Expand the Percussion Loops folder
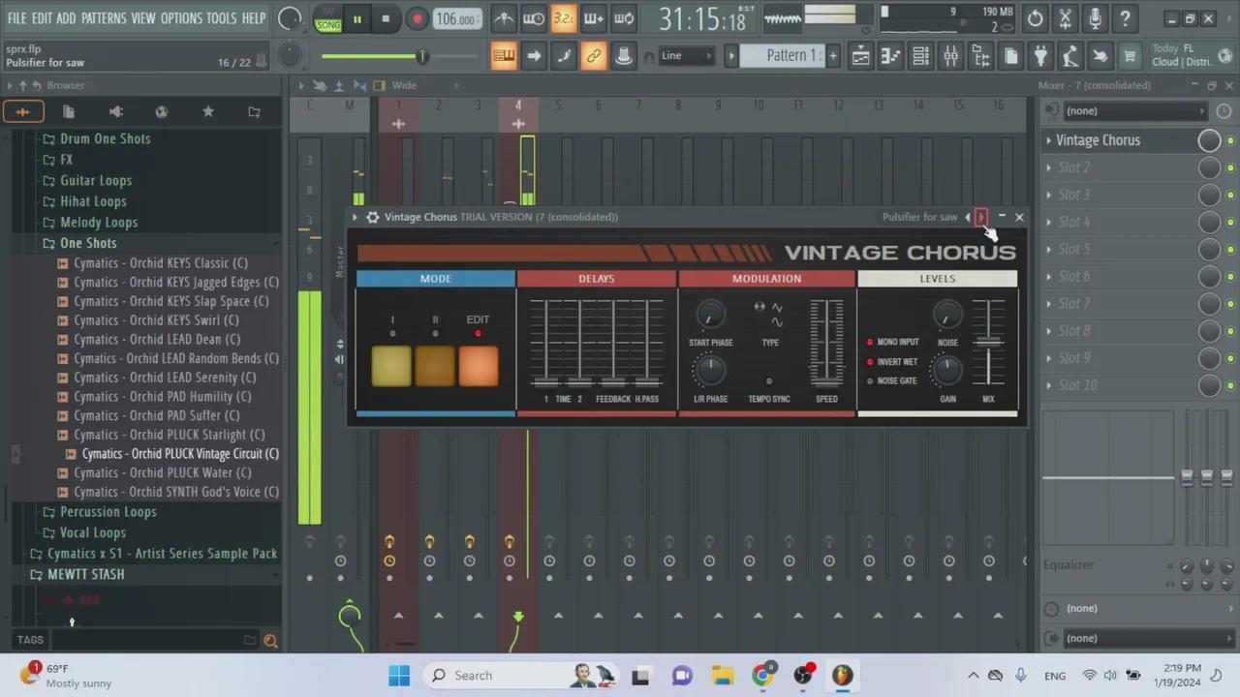 pos(108,512)
